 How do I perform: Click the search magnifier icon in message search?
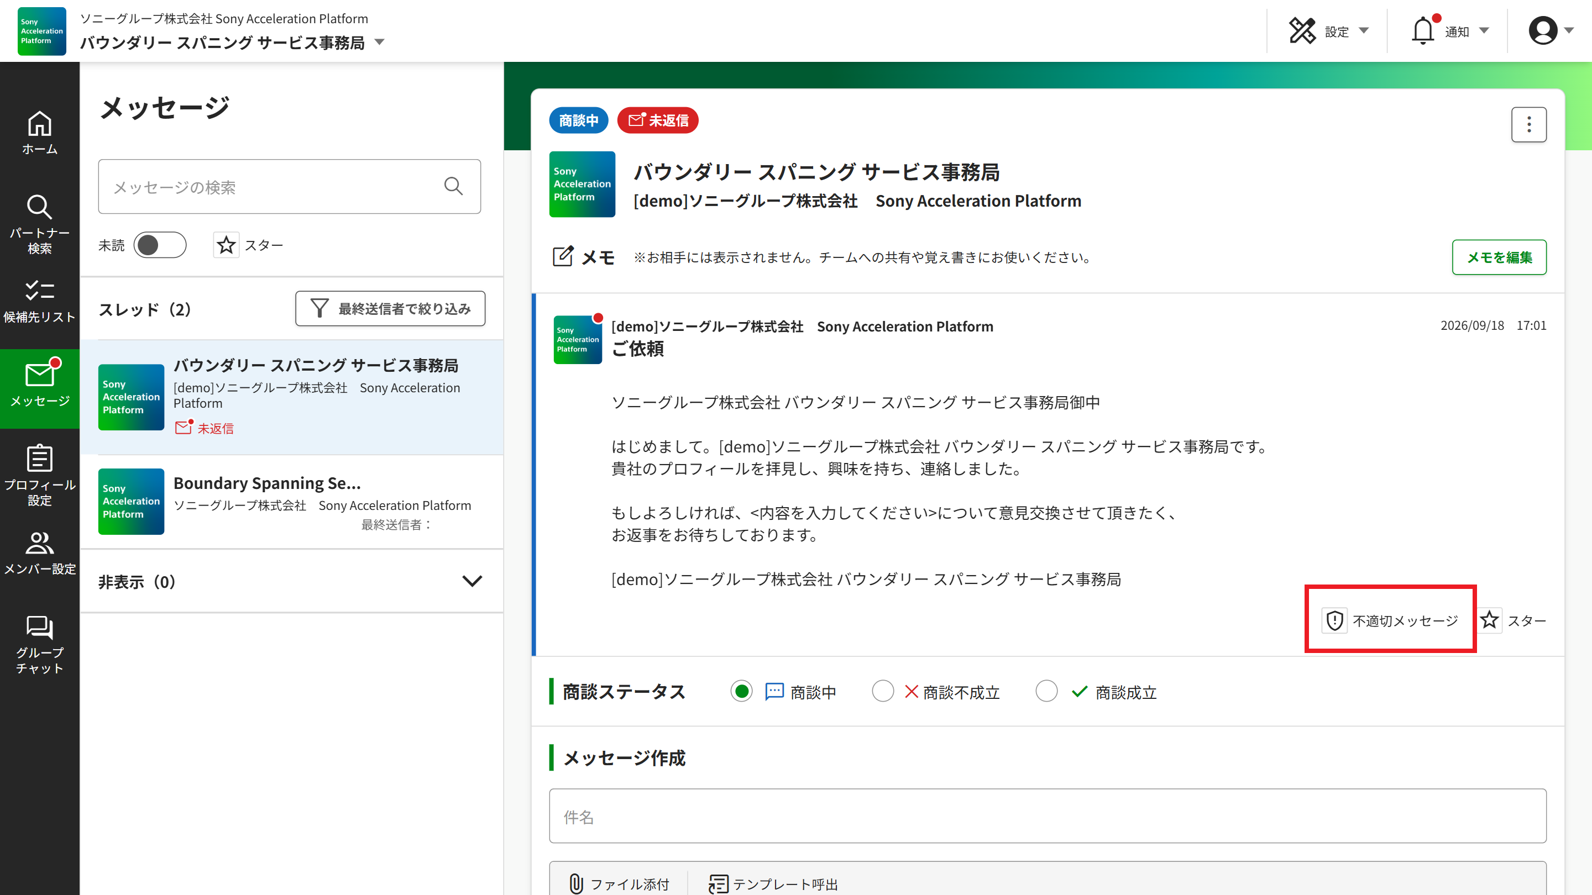(x=454, y=186)
